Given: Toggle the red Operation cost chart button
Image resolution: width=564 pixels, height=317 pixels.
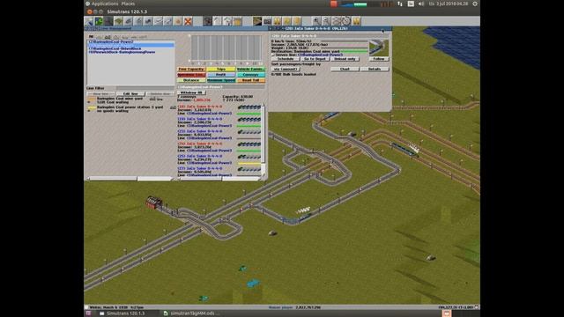Looking at the screenshot, I should coord(191,75).
